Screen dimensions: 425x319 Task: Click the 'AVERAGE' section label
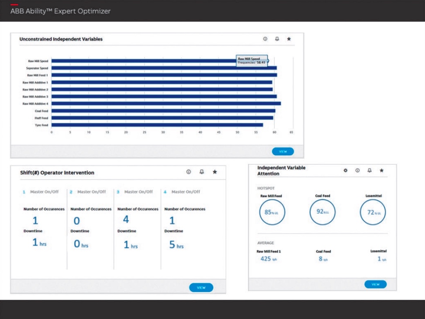[x=266, y=243]
